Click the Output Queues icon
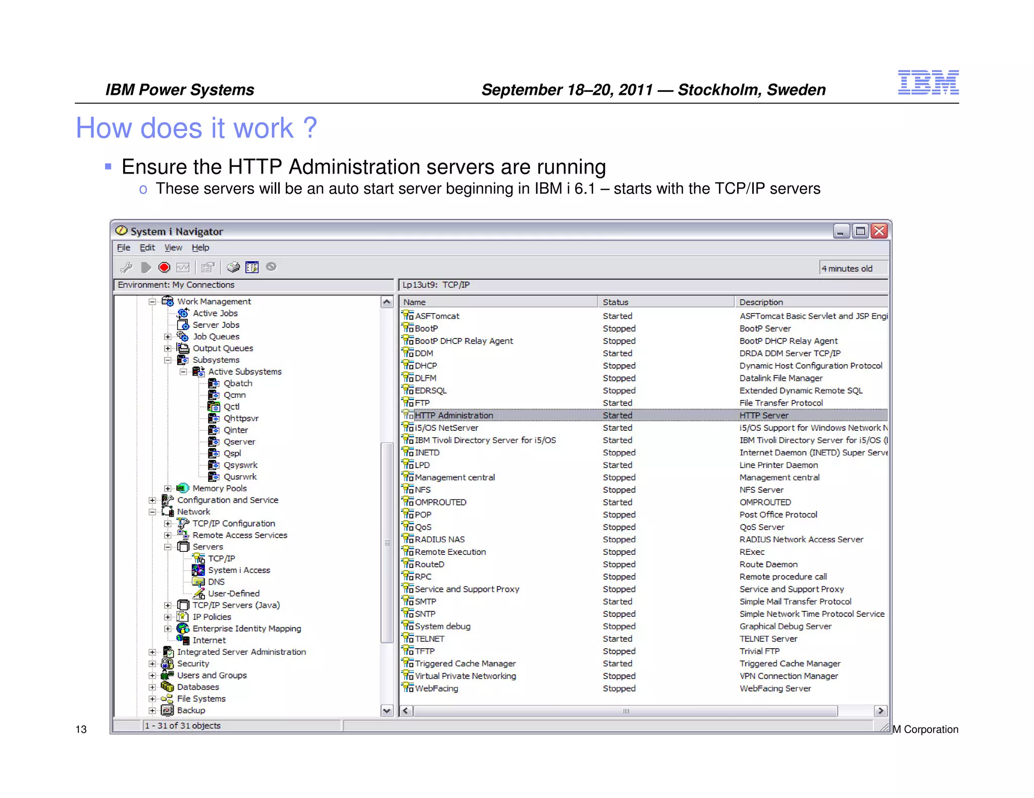This screenshot has height=798, width=1034. (x=183, y=348)
